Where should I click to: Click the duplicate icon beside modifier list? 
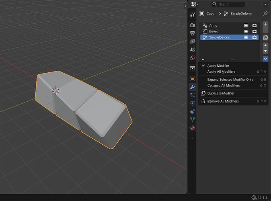[265, 37]
